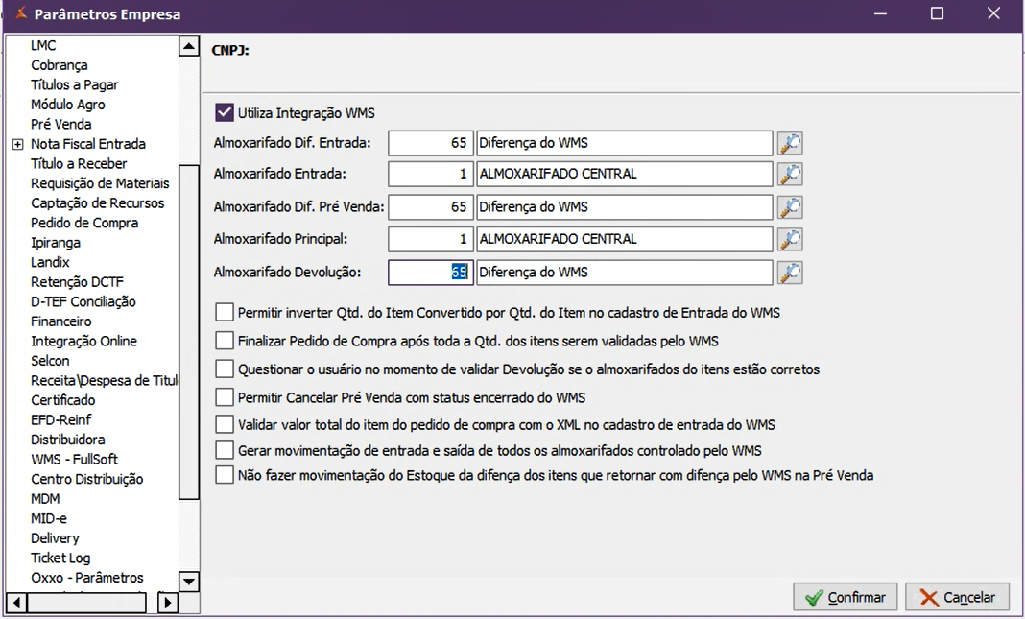
Task: Select Pedido de Compra in sidebar
Action: pos(84,223)
